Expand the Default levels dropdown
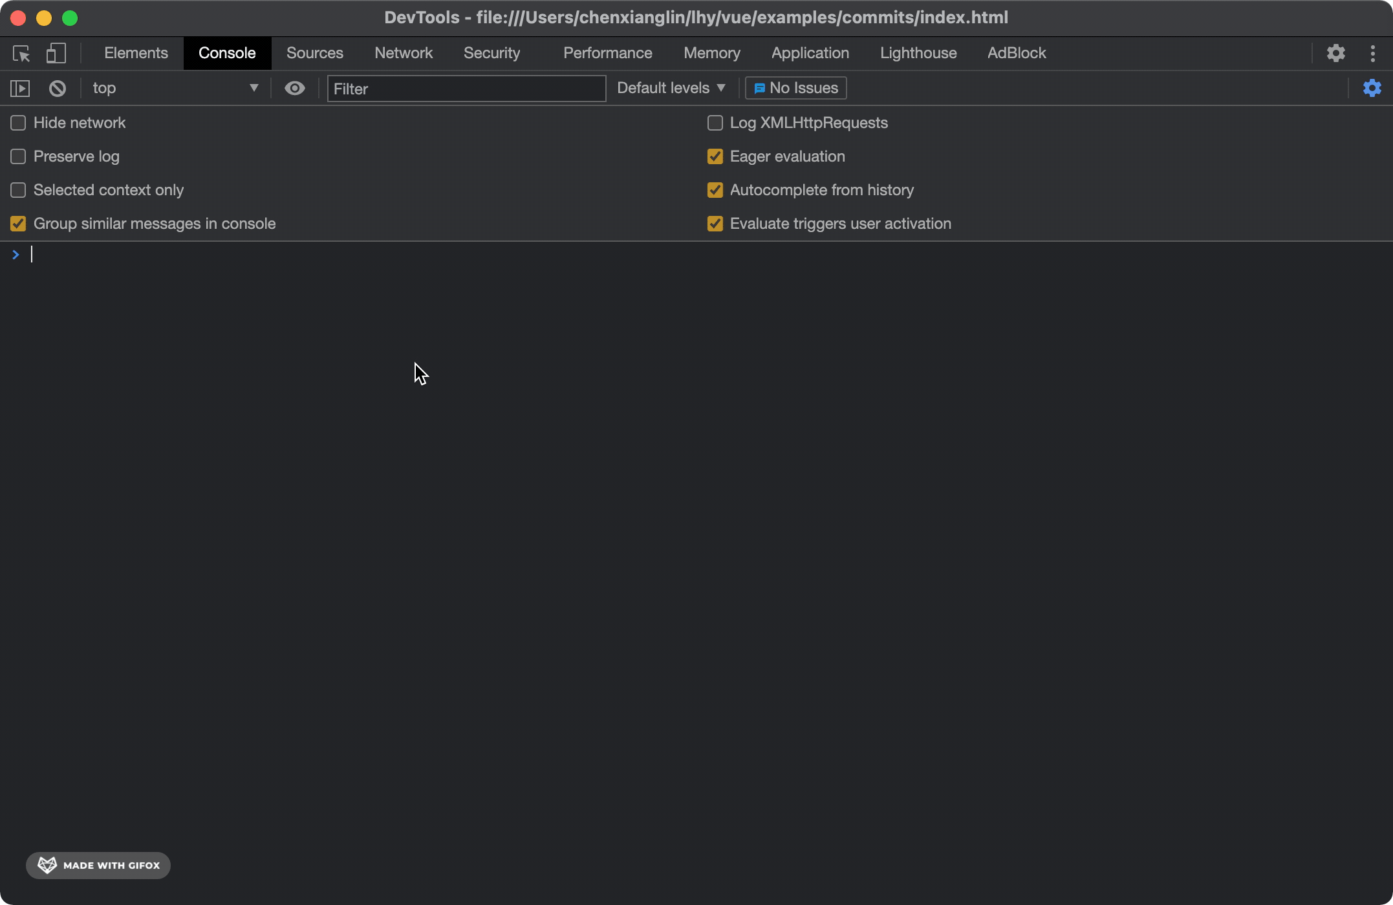 pyautogui.click(x=671, y=88)
